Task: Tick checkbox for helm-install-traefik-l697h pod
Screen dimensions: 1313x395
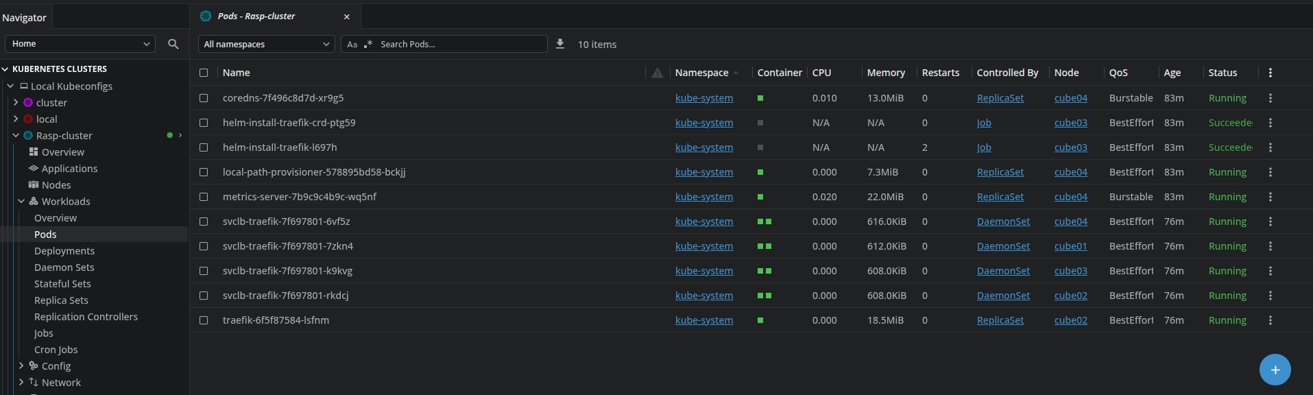Action: (204, 147)
